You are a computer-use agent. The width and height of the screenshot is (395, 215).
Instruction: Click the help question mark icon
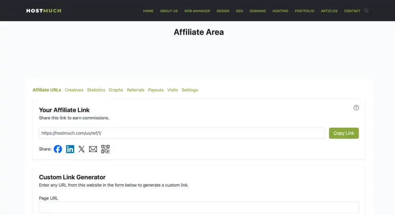(356, 108)
